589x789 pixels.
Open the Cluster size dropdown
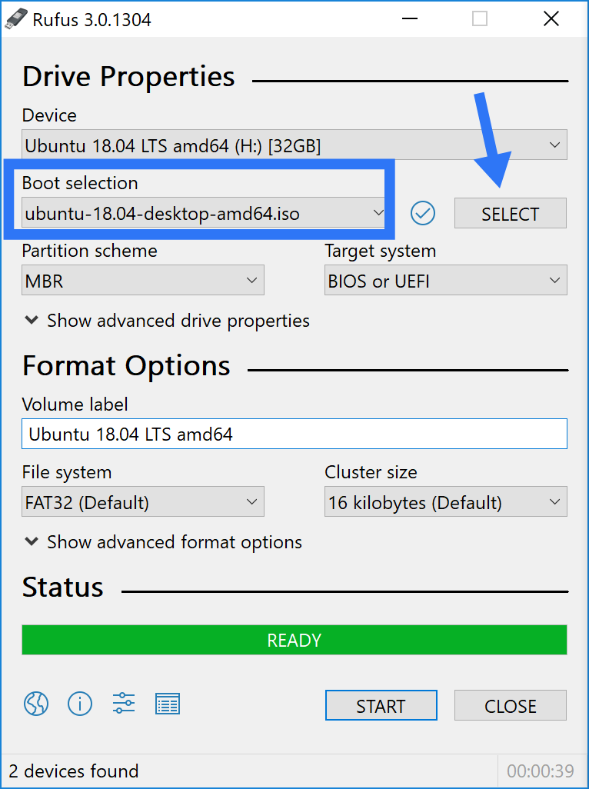coord(446,501)
